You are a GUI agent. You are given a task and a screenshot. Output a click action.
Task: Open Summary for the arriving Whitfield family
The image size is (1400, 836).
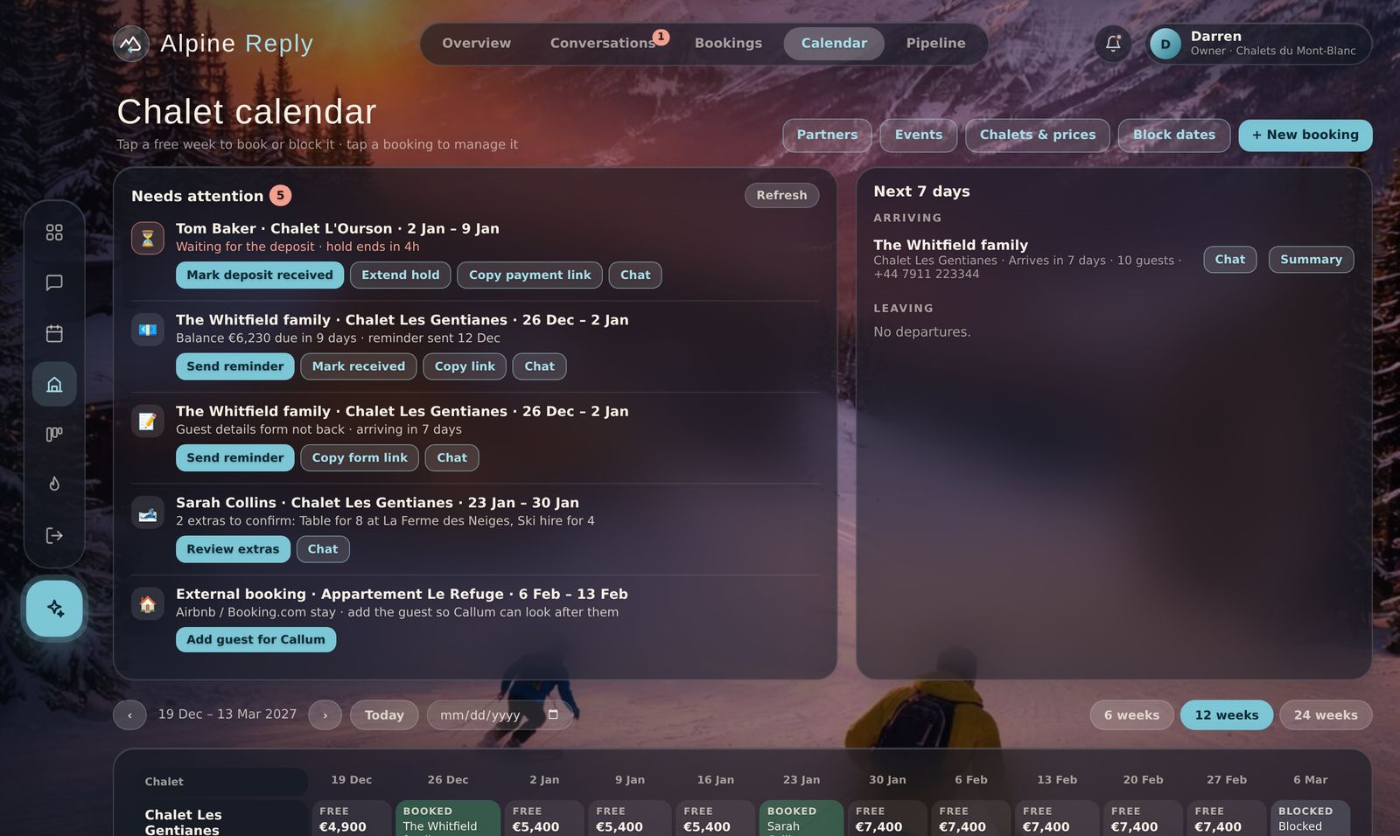[x=1311, y=260]
